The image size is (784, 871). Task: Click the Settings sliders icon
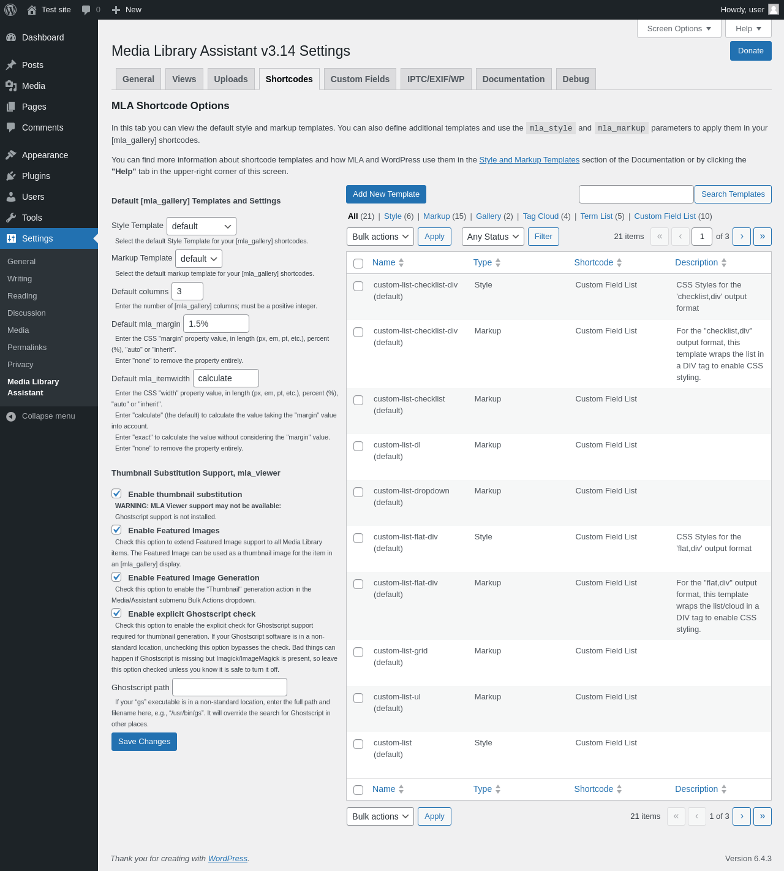click(x=11, y=238)
